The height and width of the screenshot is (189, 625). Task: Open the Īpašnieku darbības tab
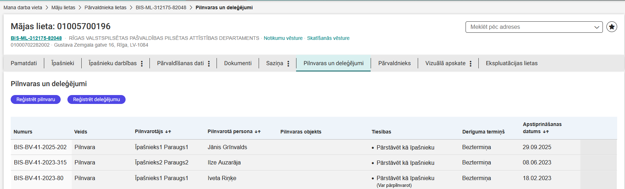tap(112, 63)
